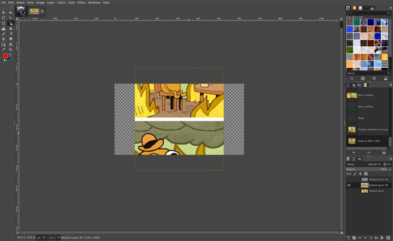Create a new layer group
This screenshot has width=393, height=241.
[354, 238]
